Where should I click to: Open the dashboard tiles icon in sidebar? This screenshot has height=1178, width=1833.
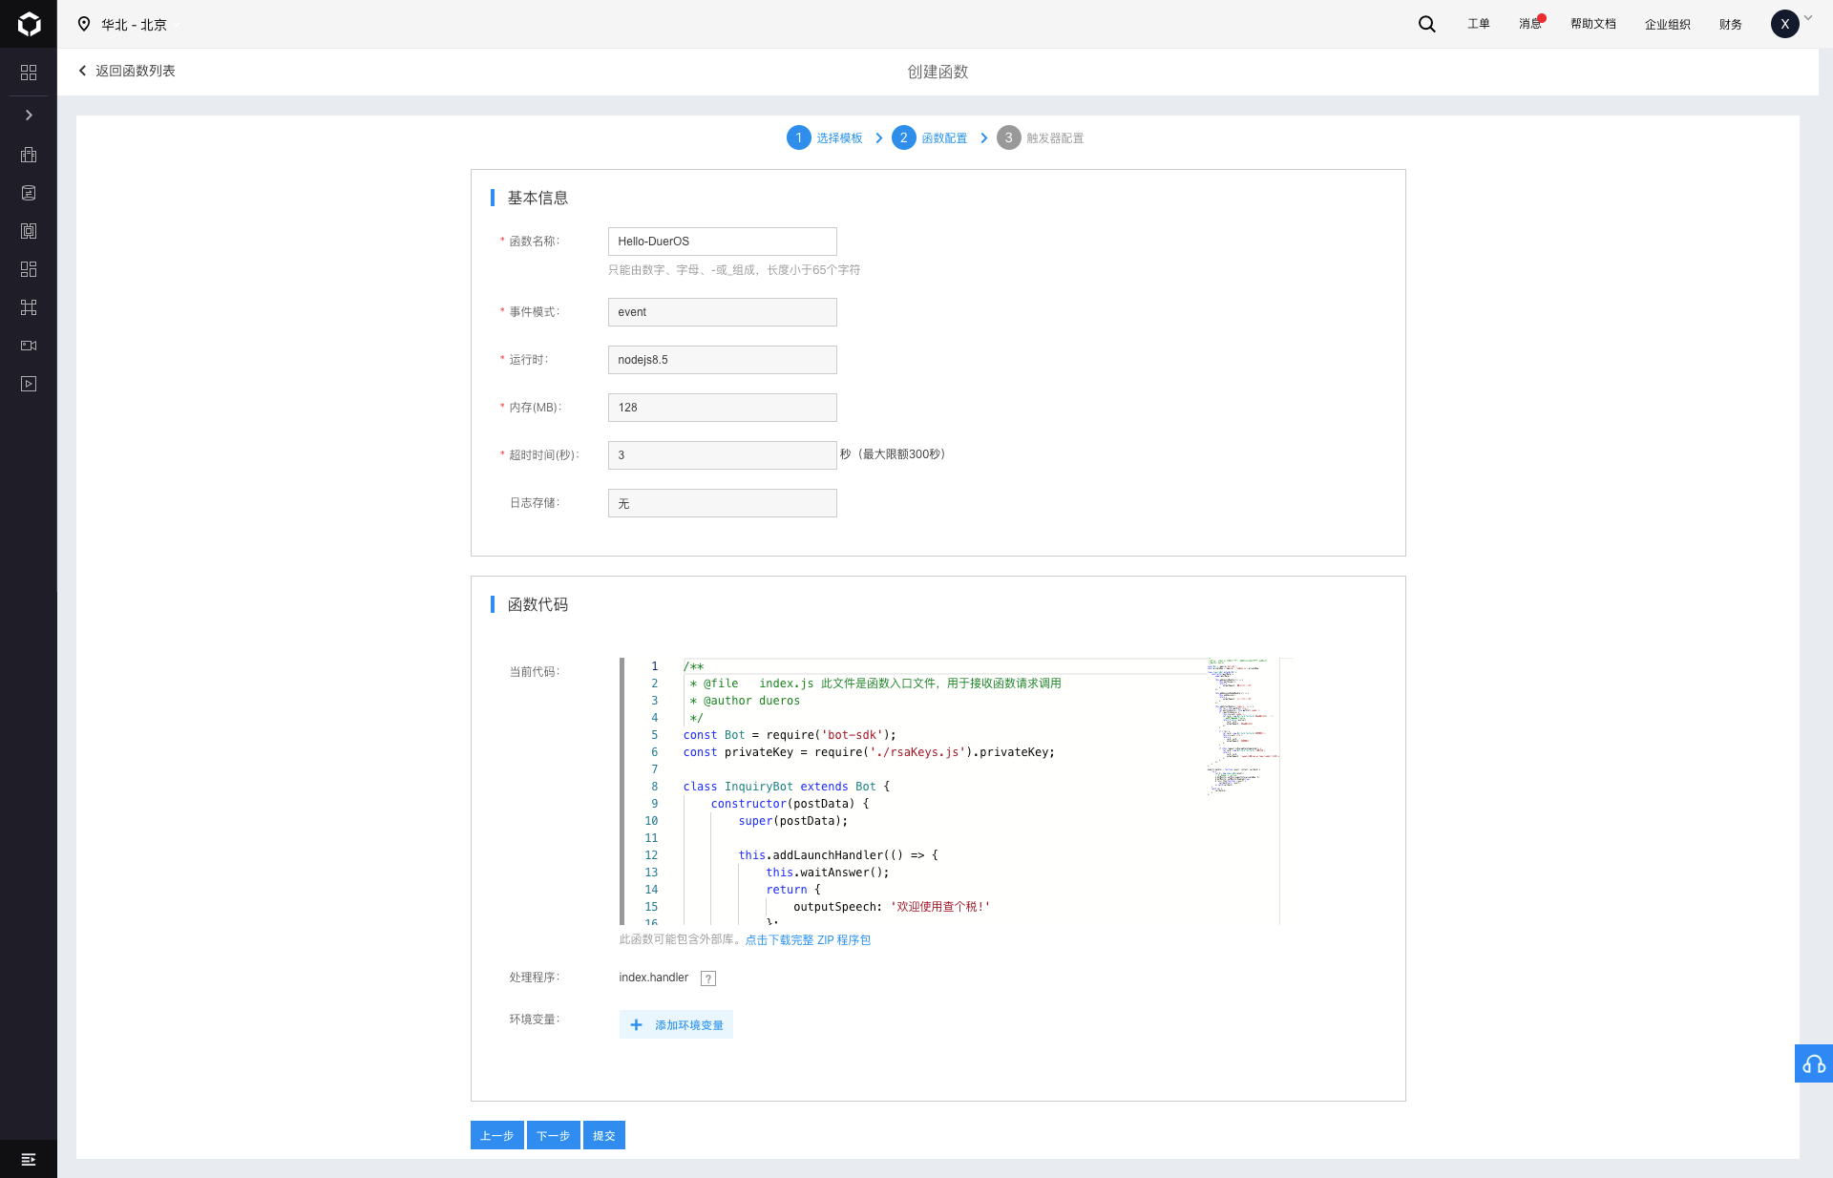[x=29, y=269]
